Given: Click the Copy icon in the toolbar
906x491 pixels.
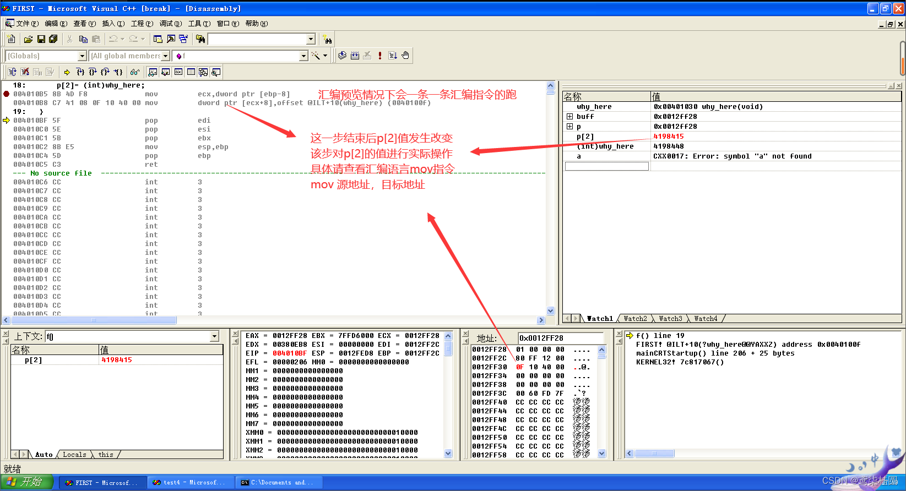Looking at the screenshot, I should click(83, 39).
